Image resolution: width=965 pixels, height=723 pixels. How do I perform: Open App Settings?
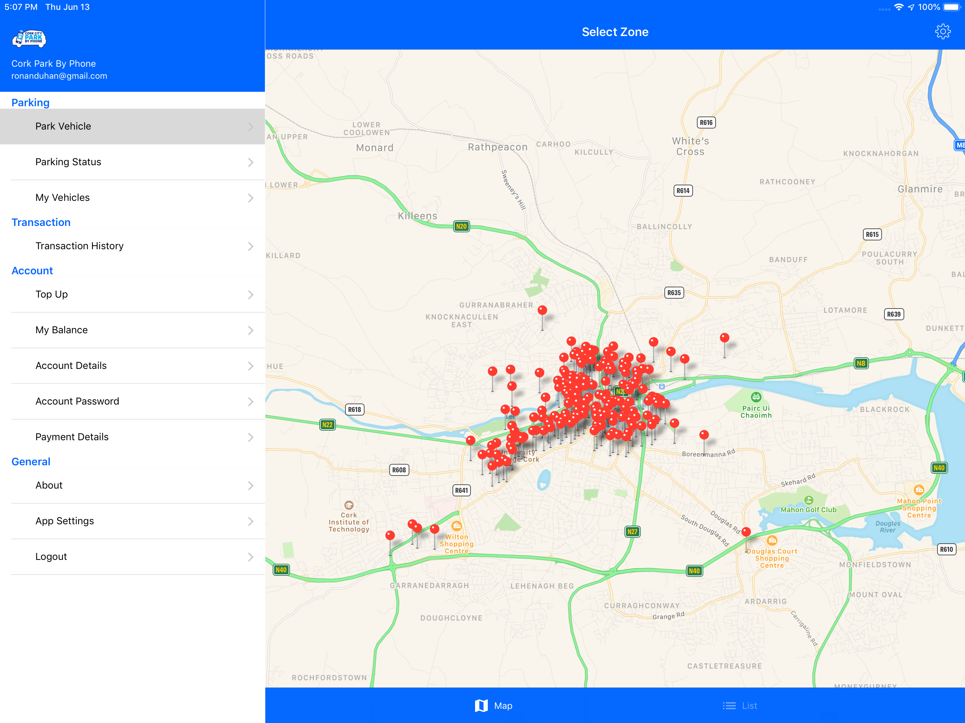tap(132, 521)
